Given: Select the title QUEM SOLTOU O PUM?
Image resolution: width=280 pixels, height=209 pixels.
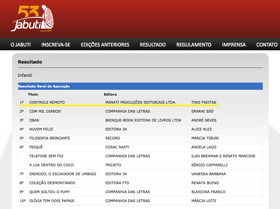Looking at the screenshot, I should coord(49,192).
